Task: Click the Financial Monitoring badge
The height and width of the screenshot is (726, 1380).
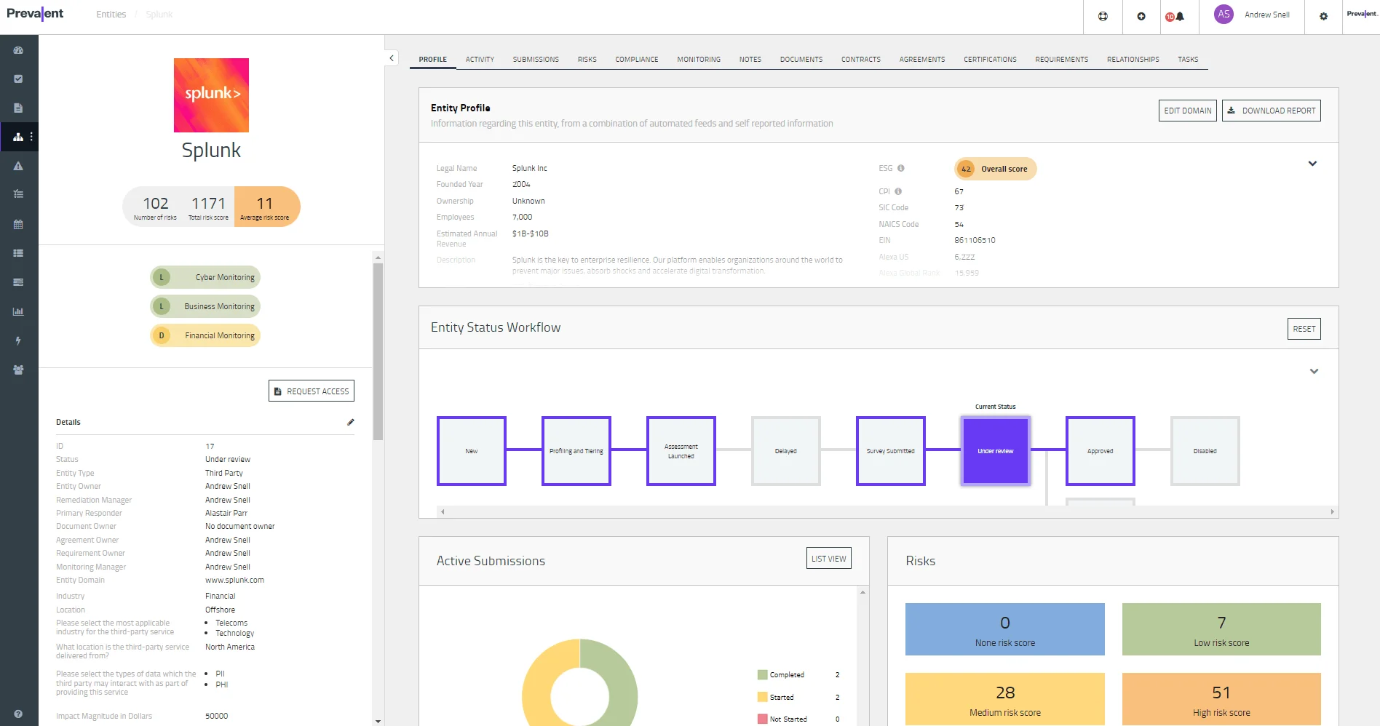Action: (x=205, y=335)
